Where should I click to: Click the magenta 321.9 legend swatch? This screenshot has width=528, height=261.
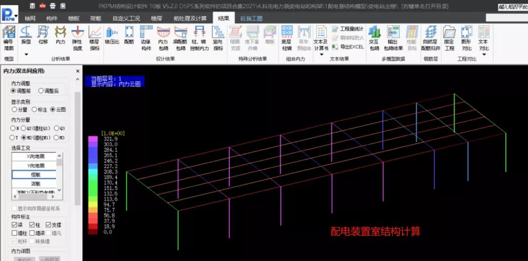click(93, 139)
